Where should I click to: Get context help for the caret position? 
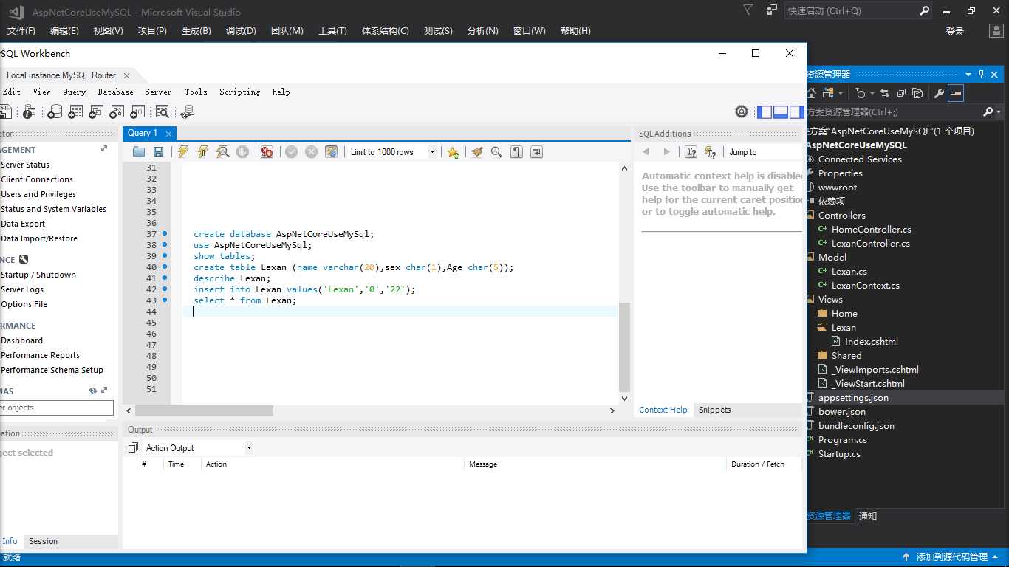(x=691, y=152)
